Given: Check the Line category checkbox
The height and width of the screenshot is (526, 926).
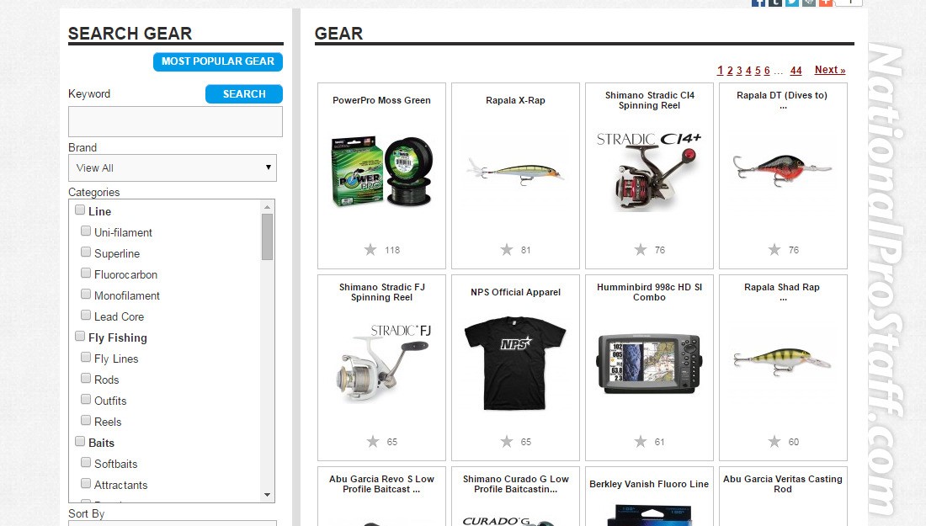Looking at the screenshot, I should coord(80,210).
